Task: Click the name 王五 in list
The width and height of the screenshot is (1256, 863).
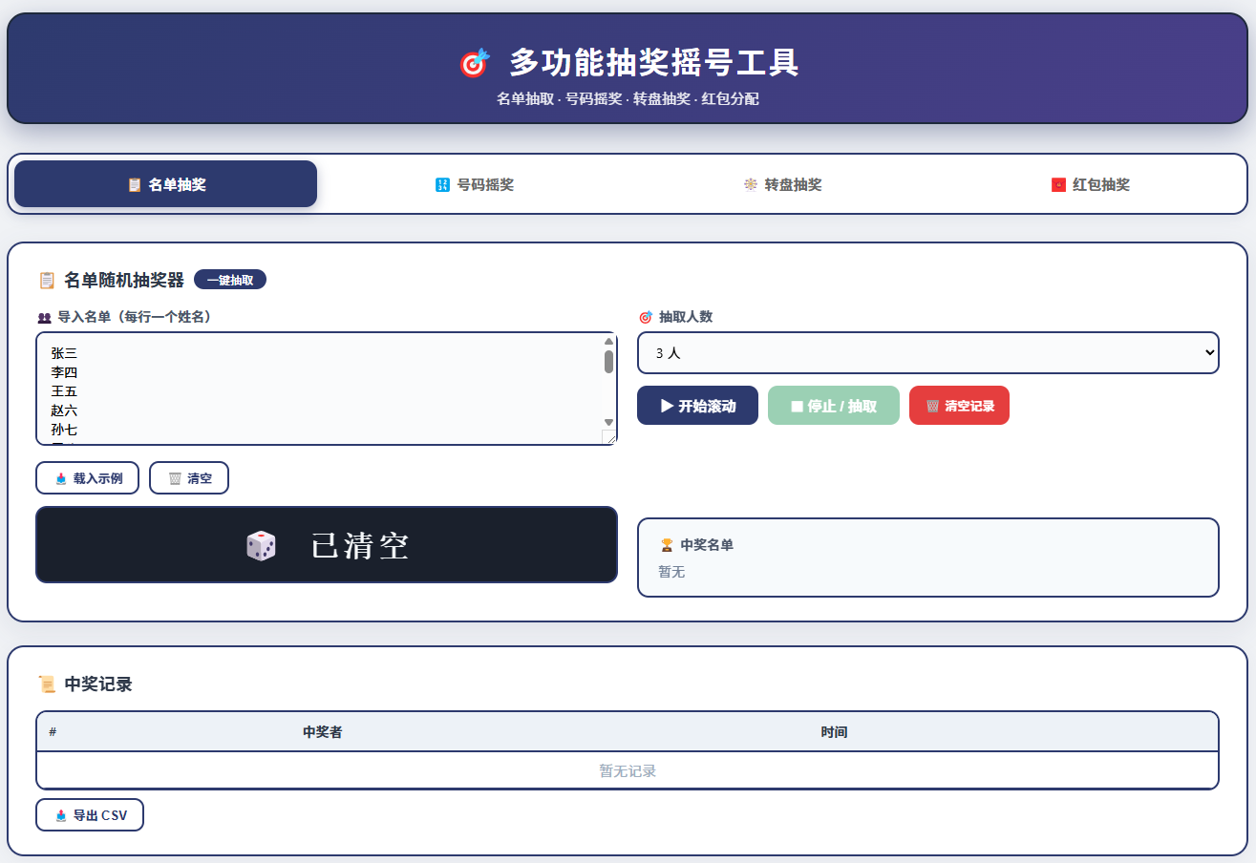Action: [x=64, y=391]
